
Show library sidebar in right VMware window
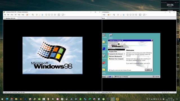(128, 15)
